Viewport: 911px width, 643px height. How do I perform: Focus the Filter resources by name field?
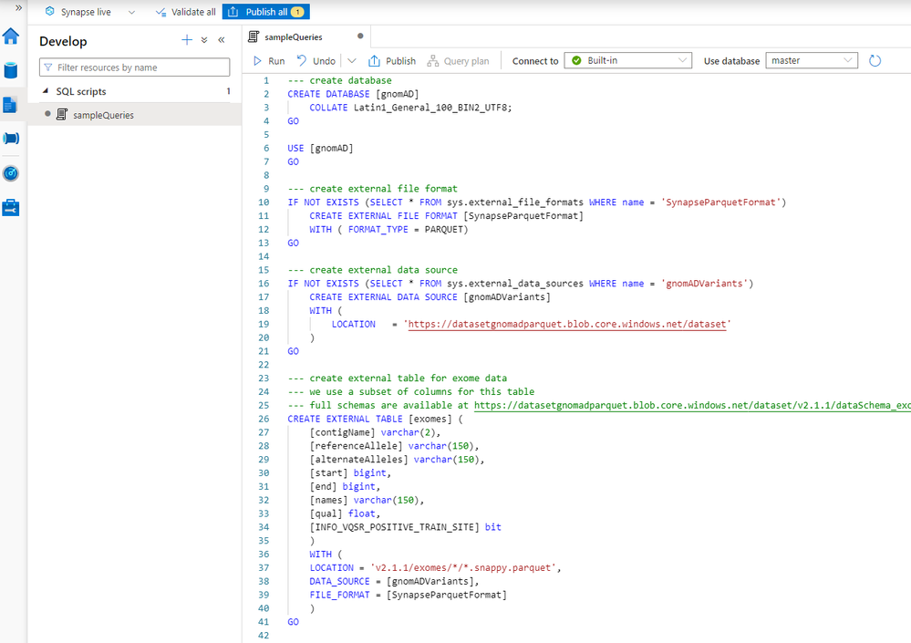pyautogui.click(x=134, y=67)
